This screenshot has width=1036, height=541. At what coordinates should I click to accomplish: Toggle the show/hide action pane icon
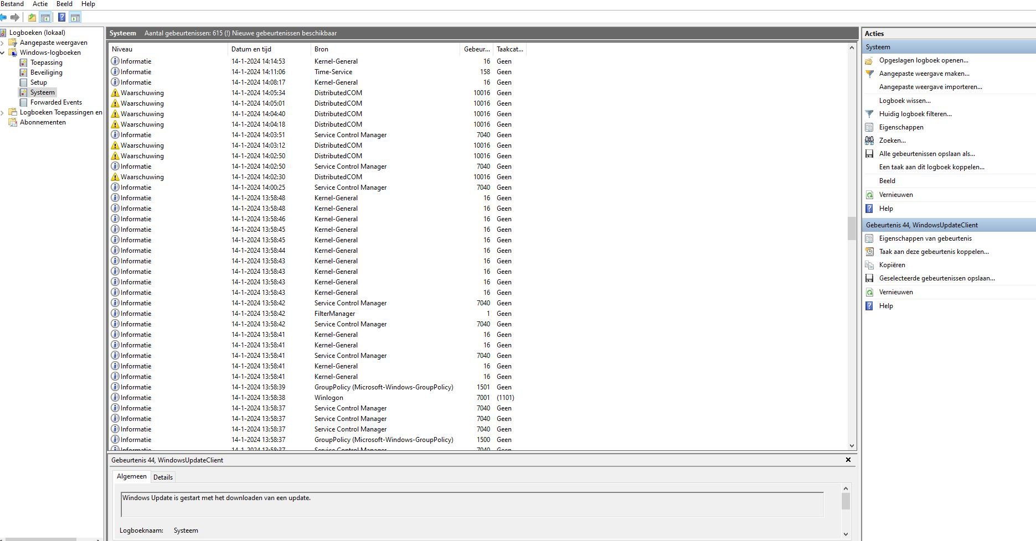pyautogui.click(x=75, y=17)
